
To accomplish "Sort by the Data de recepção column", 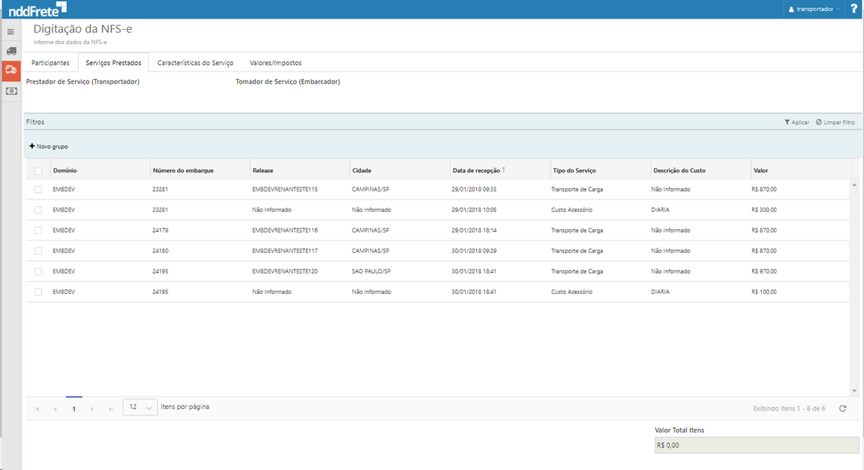I will 476,171.
